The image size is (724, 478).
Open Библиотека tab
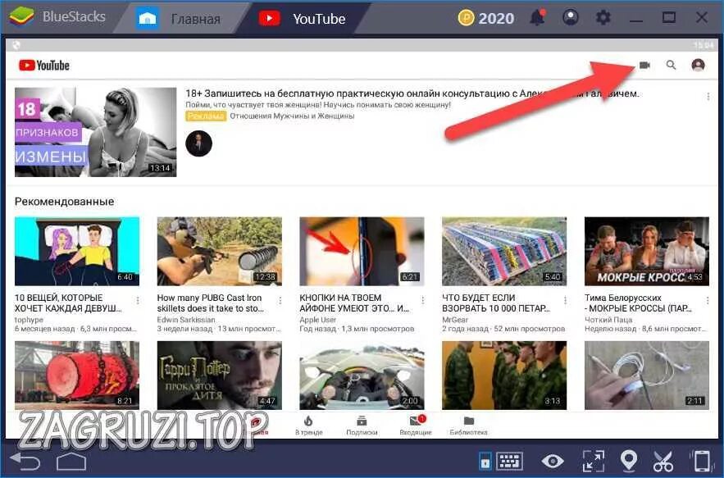[469, 426]
